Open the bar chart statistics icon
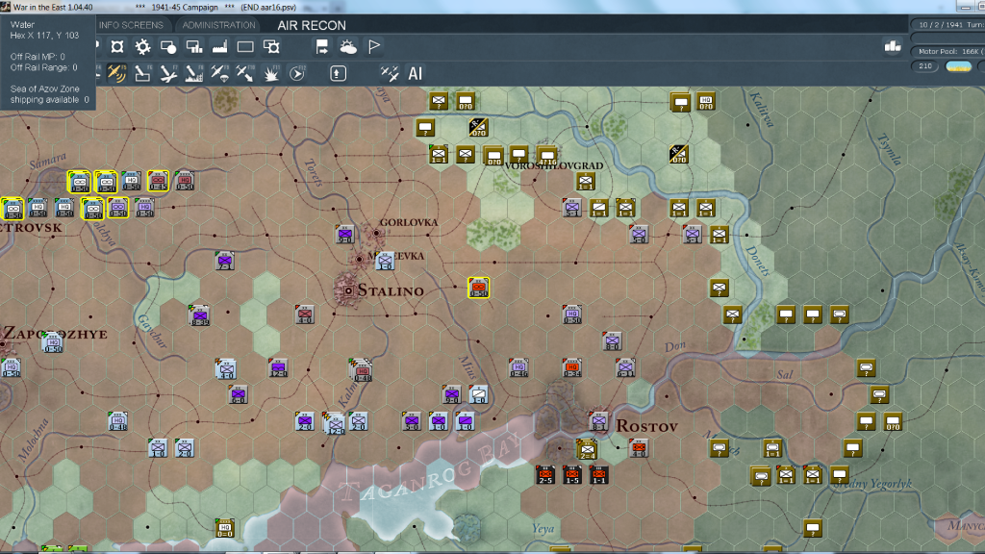The height and width of the screenshot is (554, 985). pos(892,46)
